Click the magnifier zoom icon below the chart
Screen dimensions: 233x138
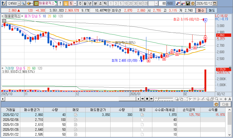pos(217,99)
